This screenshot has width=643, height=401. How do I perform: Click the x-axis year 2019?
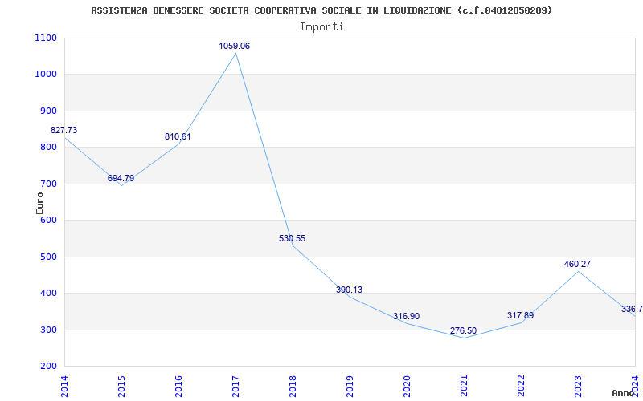coord(350,387)
